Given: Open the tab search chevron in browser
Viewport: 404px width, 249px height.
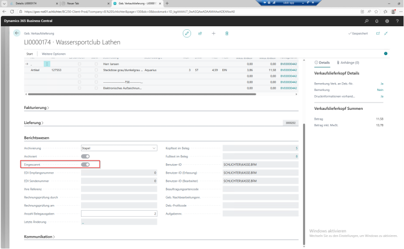Looking at the screenshot, I should (4, 4).
